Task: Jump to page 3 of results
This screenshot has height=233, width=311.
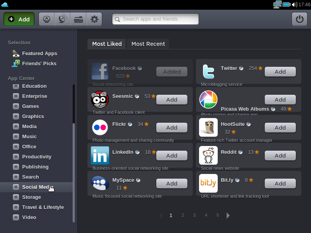Action: point(194,215)
